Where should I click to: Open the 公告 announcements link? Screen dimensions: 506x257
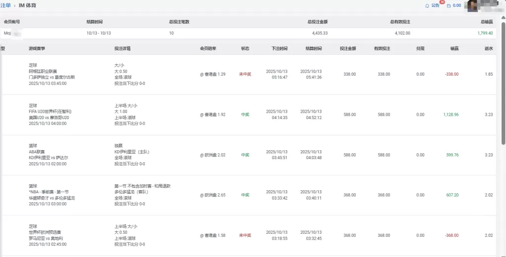[x=435, y=5]
